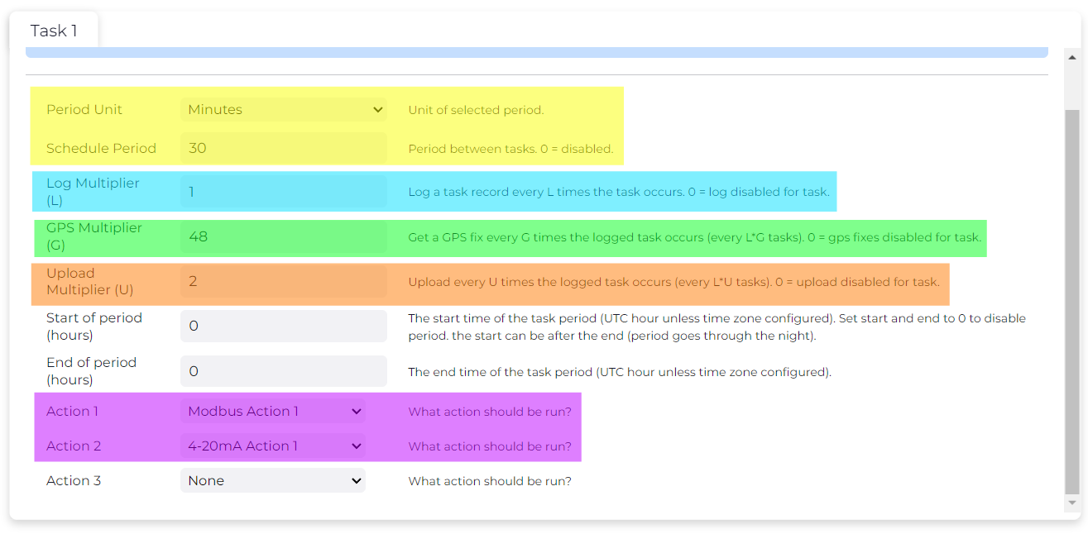Click the GPS Multiplier (G) label

pyautogui.click(x=93, y=236)
